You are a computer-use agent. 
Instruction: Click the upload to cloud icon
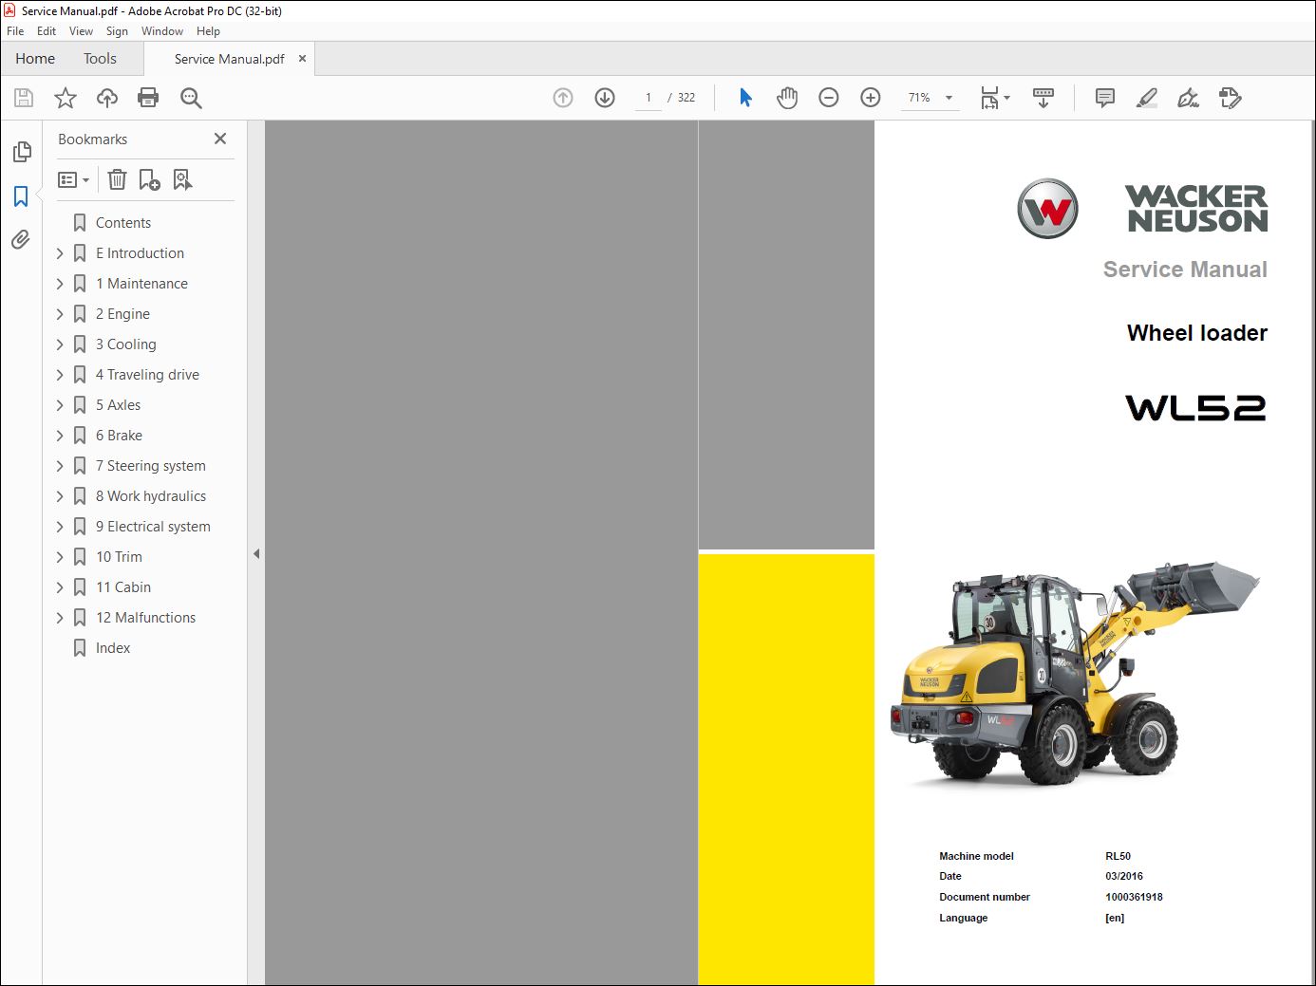(x=107, y=98)
